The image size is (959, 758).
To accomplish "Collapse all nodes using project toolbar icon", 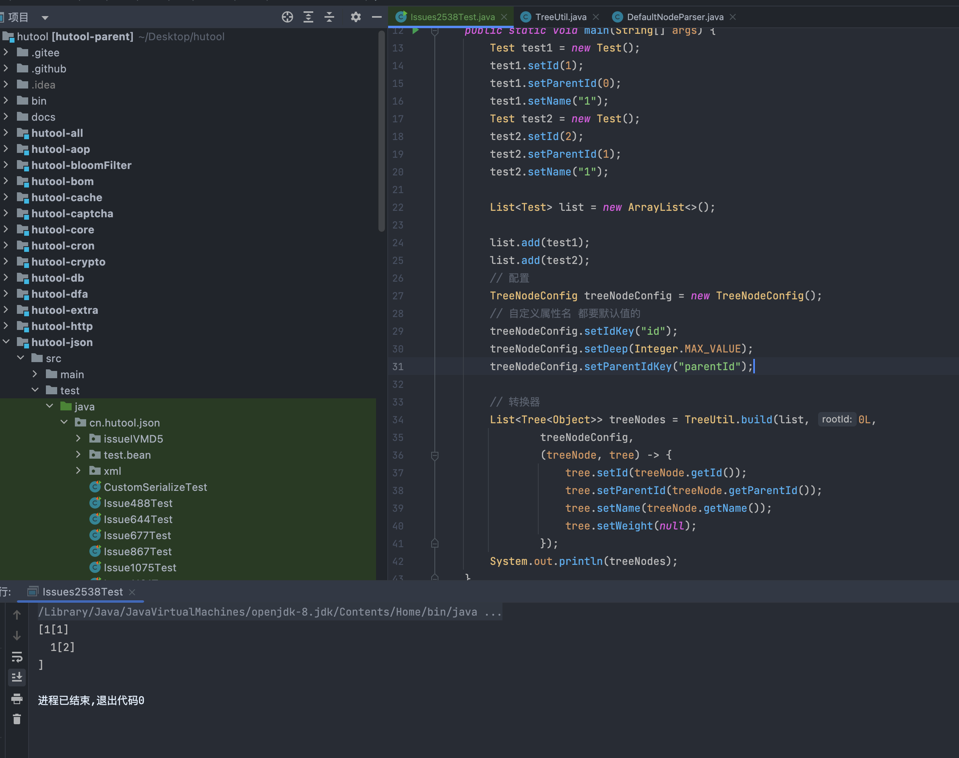I will (x=329, y=17).
